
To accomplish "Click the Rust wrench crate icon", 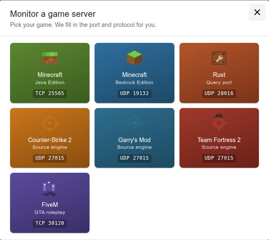I will 219,58.
